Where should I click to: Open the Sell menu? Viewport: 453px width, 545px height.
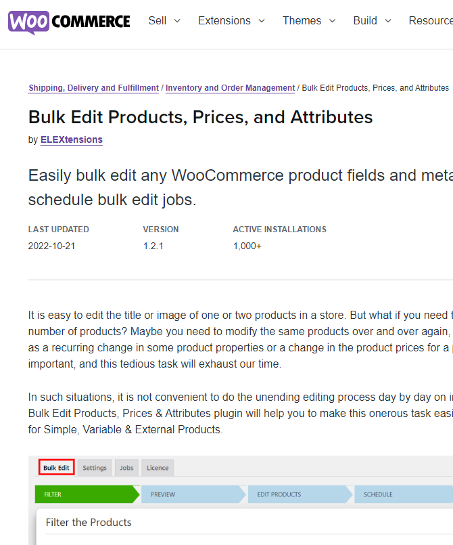[x=158, y=21]
